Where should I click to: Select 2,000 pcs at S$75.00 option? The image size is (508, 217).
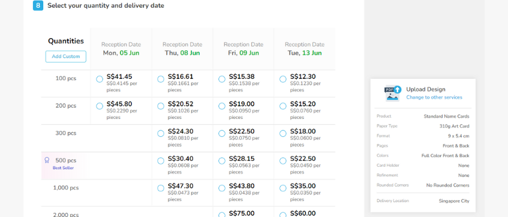click(x=222, y=215)
